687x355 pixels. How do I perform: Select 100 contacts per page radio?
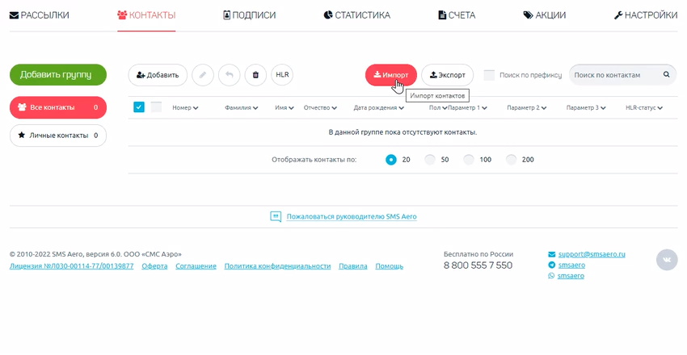pos(469,160)
